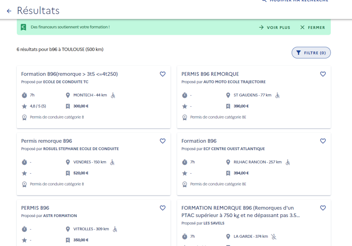Open the FILTRE (0) button
The width and height of the screenshot is (352, 246).
[x=311, y=53]
